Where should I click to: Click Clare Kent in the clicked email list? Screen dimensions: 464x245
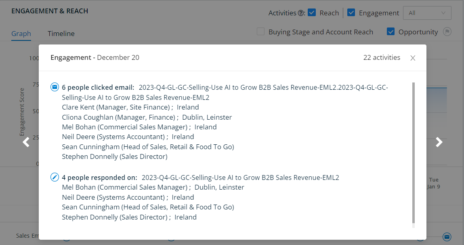pyautogui.click(x=78, y=107)
